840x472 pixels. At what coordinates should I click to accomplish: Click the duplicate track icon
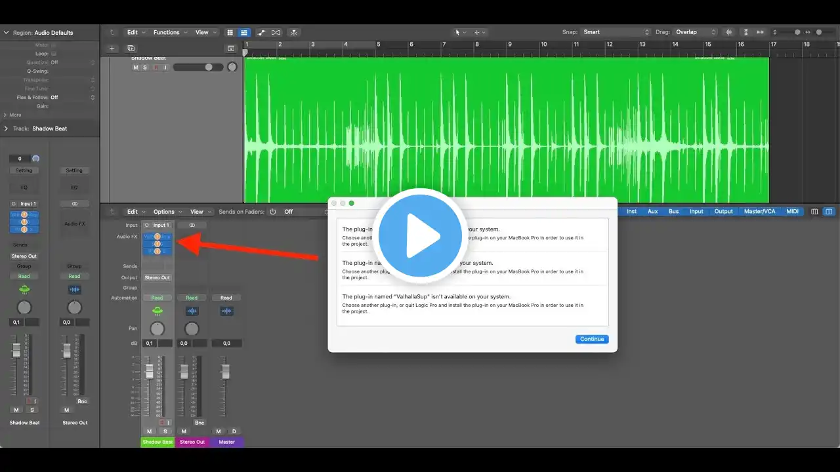pyautogui.click(x=131, y=48)
